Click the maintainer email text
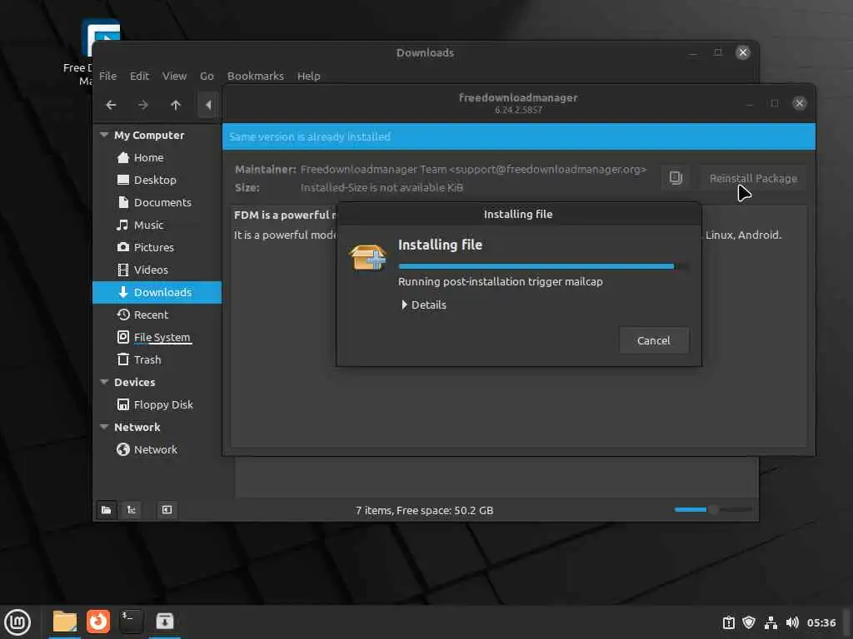The image size is (853, 639). click(548, 170)
